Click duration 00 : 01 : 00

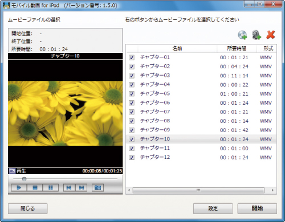pos(234,149)
